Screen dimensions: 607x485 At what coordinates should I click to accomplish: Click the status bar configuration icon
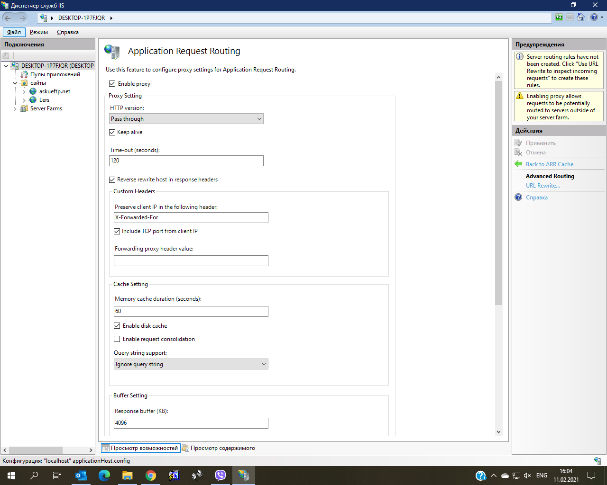pos(598,460)
